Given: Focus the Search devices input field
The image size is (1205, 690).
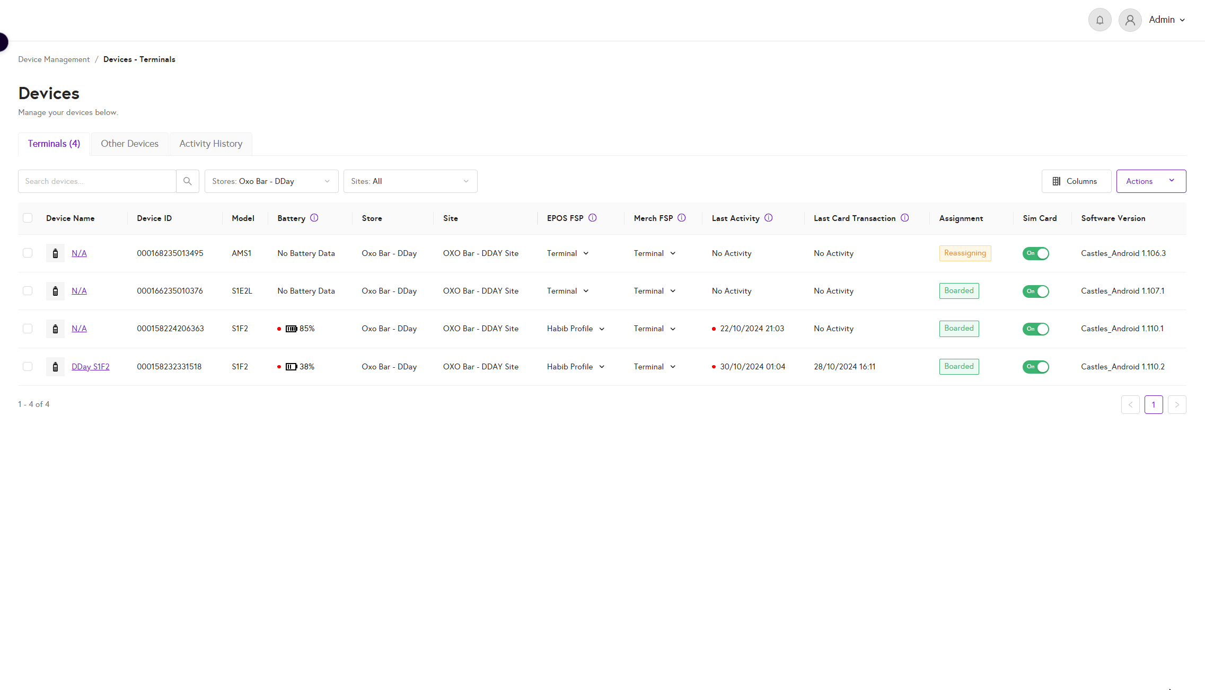Looking at the screenshot, I should click(97, 181).
